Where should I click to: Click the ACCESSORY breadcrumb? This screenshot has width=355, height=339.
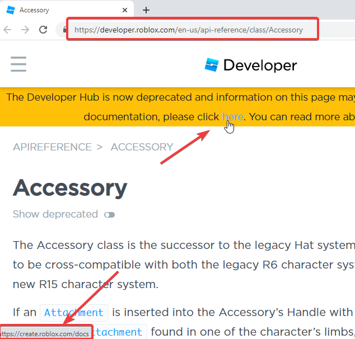coord(142,147)
